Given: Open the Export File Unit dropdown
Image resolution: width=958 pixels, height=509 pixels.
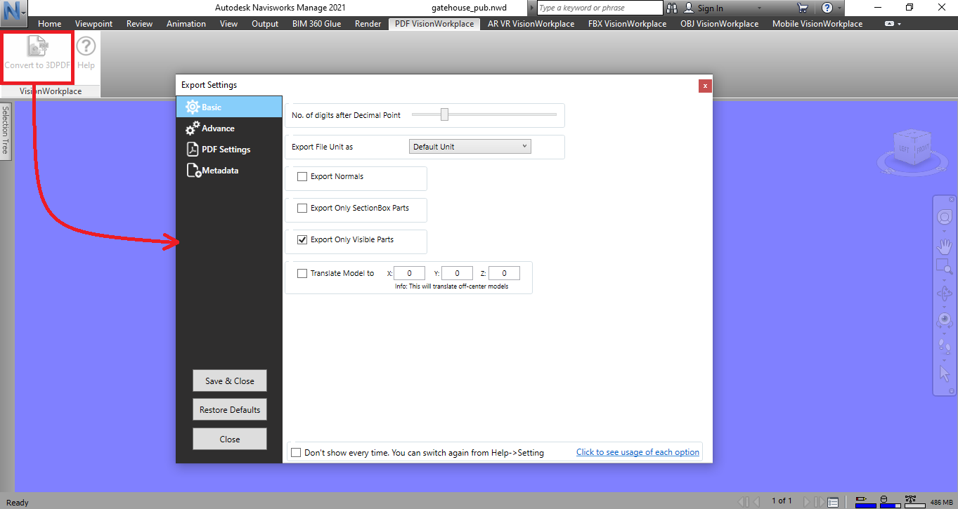Looking at the screenshot, I should click(470, 147).
